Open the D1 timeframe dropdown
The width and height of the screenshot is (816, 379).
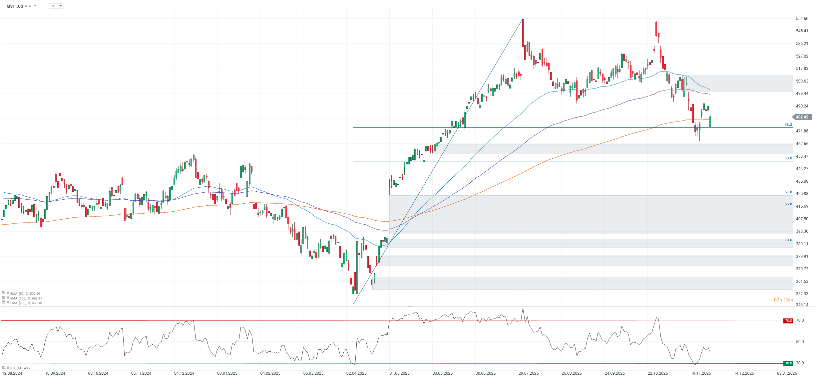tap(56, 6)
